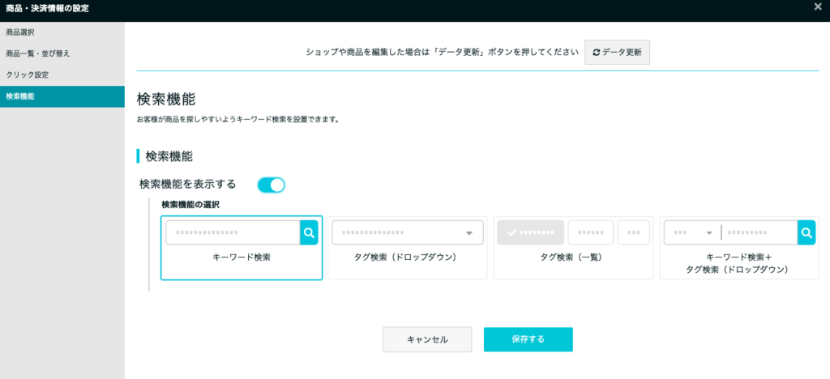The width and height of the screenshot is (830, 379).
Task: Click the refresh icon on データ更新 button
Action: (597, 53)
